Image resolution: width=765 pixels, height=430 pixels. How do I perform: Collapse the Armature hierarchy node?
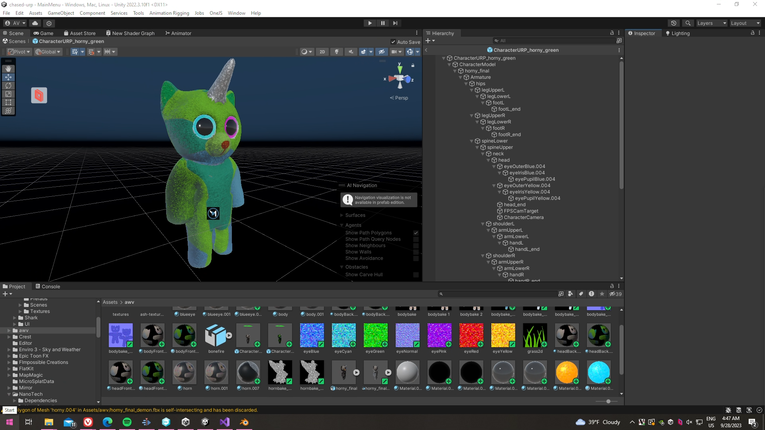coord(461,77)
